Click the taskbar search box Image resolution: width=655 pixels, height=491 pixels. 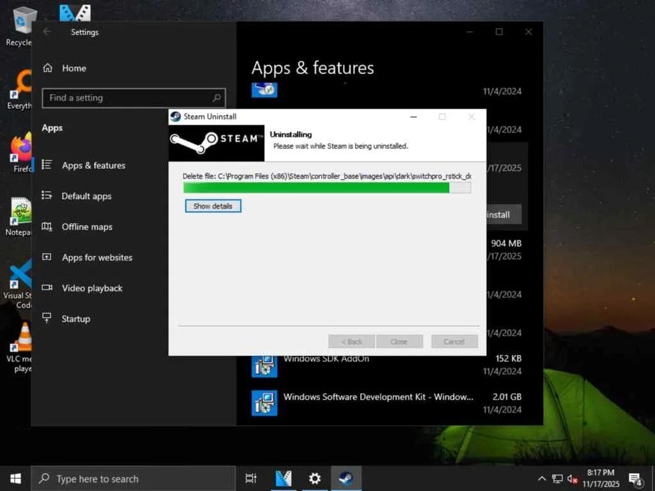pos(133,478)
